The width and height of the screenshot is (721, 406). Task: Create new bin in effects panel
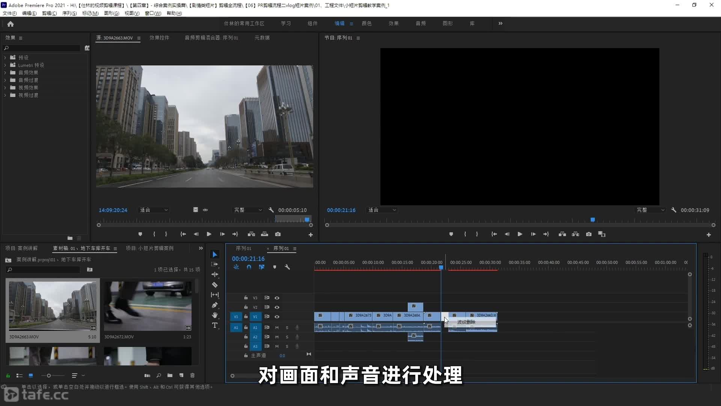(70, 238)
